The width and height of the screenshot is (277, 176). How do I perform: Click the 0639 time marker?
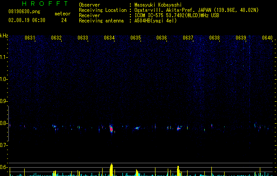(x=241, y=38)
